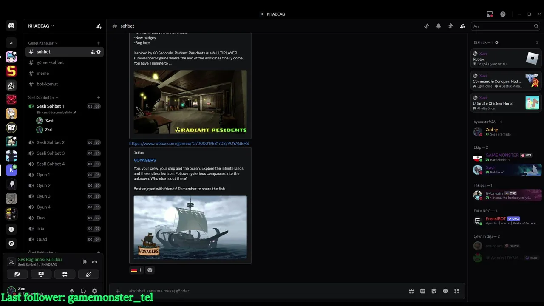Open gift icon in message bar
544x306 pixels.
[411, 291]
